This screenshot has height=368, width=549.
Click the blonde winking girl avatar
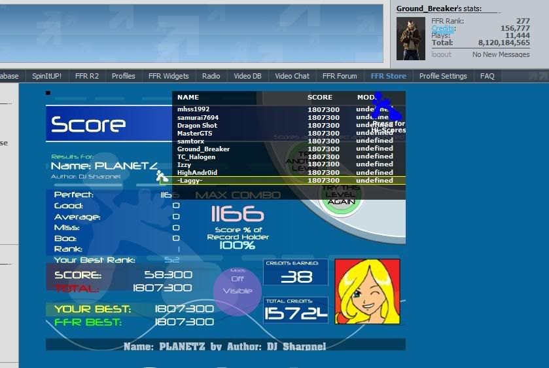368,291
